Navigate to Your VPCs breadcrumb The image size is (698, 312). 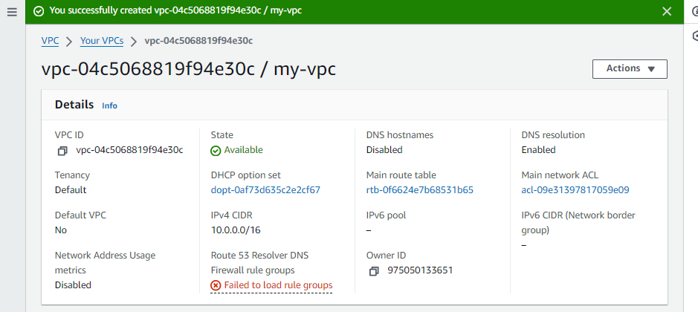102,41
